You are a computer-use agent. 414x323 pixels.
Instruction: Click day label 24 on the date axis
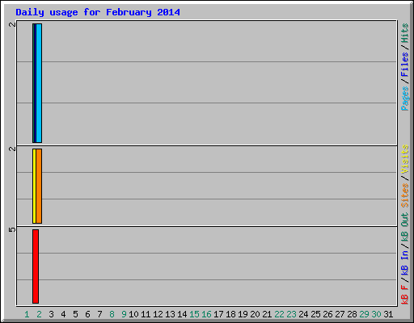(x=303, y=314)
